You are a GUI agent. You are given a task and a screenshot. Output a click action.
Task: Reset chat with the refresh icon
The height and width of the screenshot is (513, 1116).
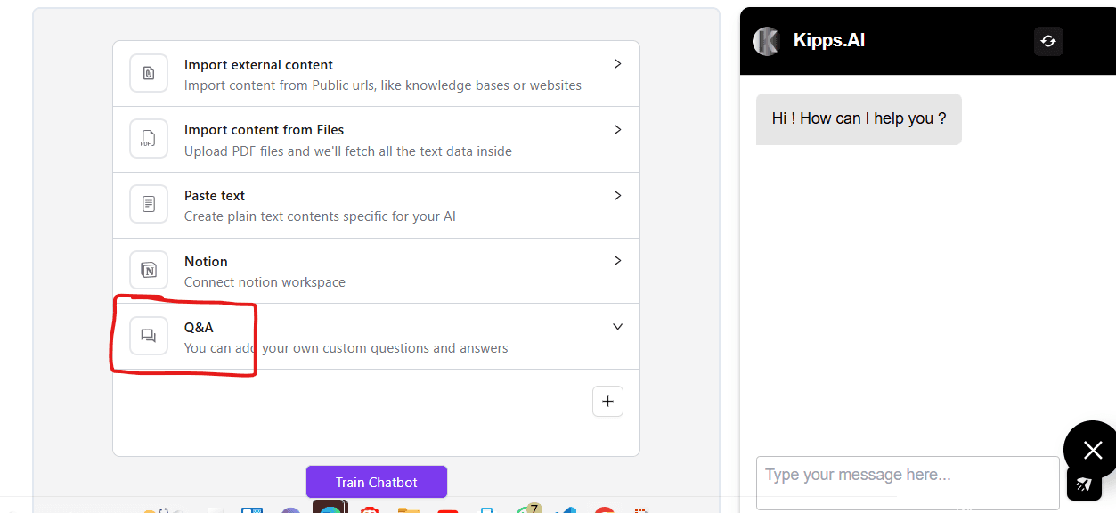1048,41
